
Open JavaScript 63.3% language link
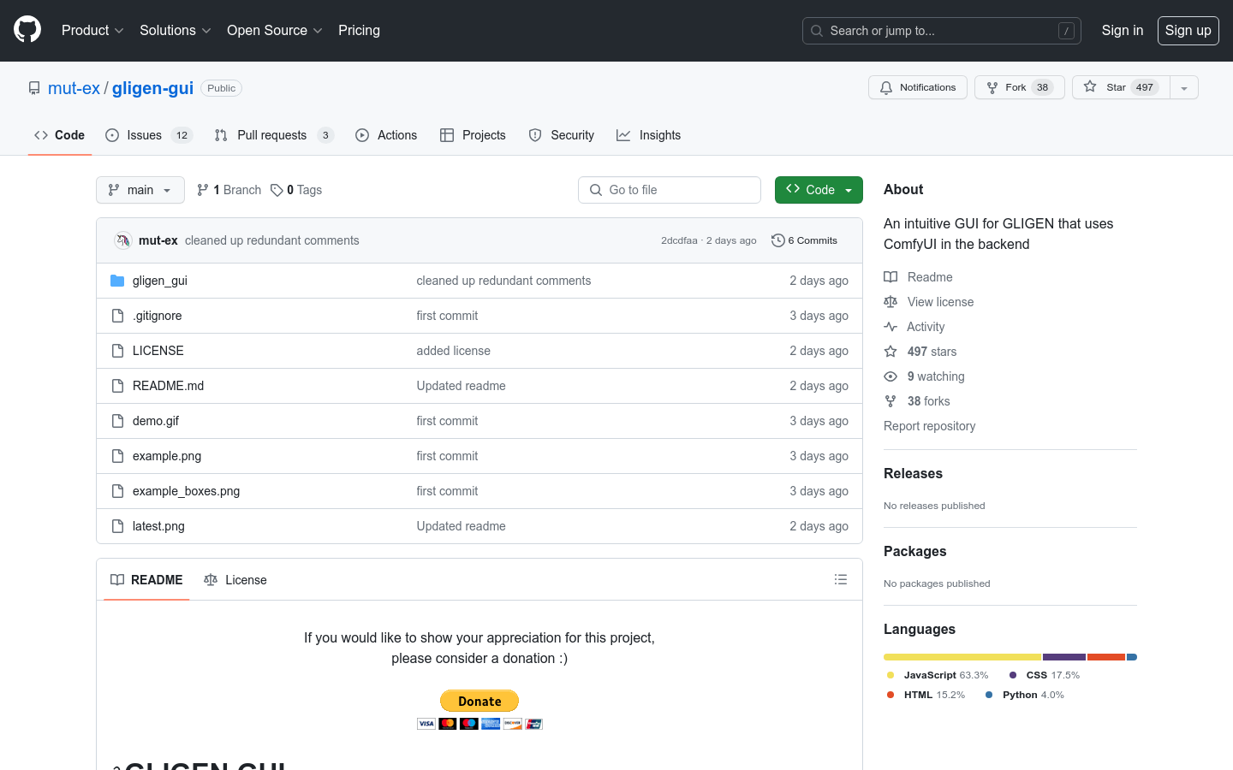click(938, 675)
